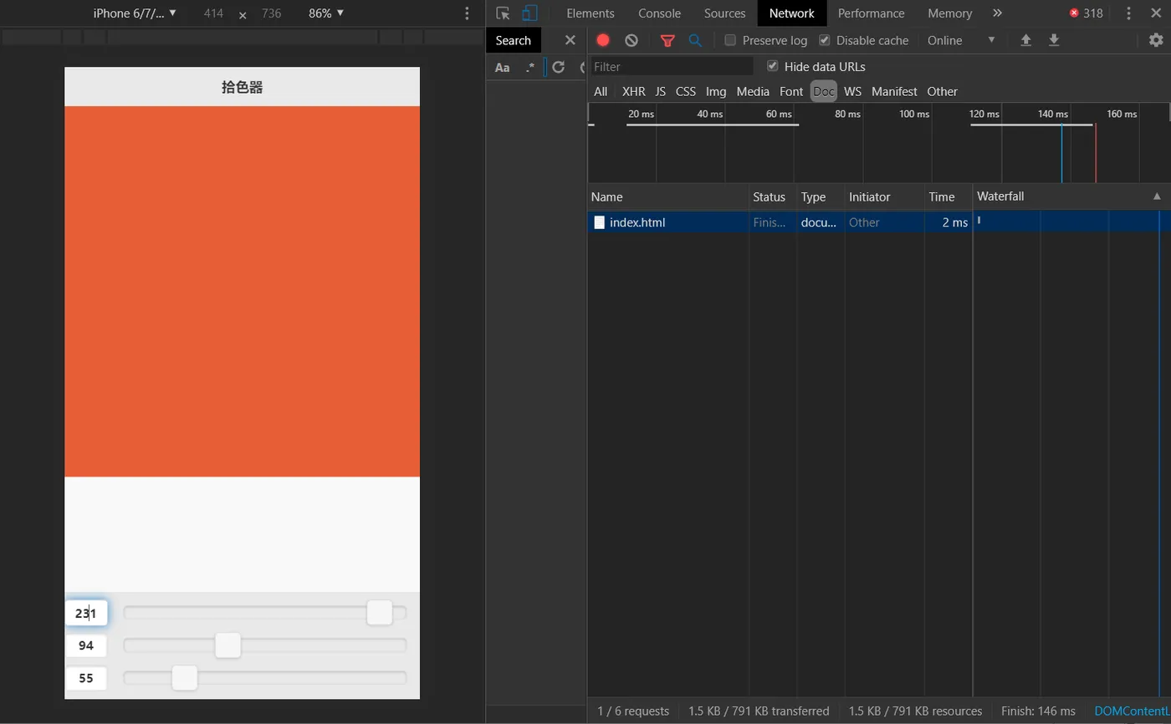Open device toolbar more options menu
Viewport: 1171px width, 724px height.
467,13
